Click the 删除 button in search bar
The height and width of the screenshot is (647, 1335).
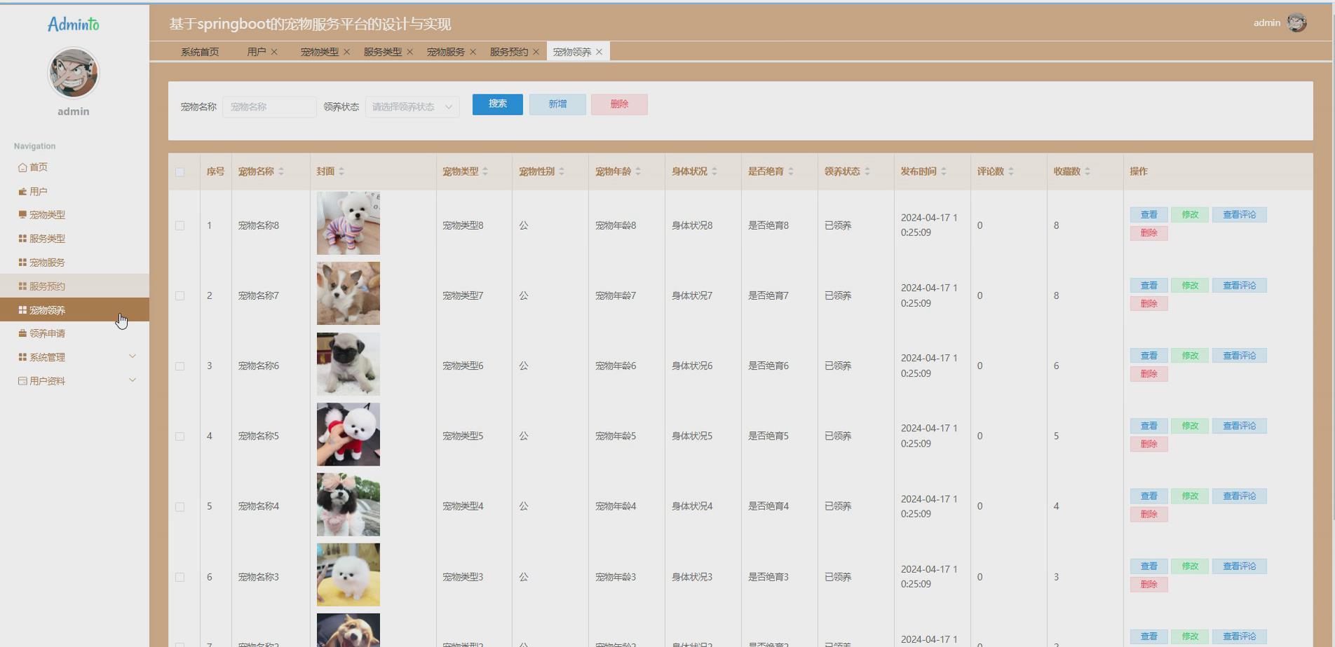[619, 104]
